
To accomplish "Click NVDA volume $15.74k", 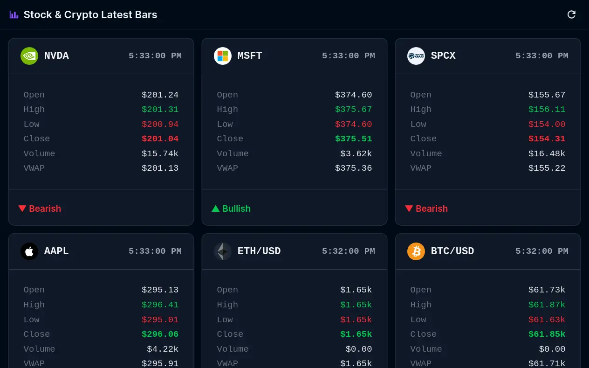I will tap(160, 154).
